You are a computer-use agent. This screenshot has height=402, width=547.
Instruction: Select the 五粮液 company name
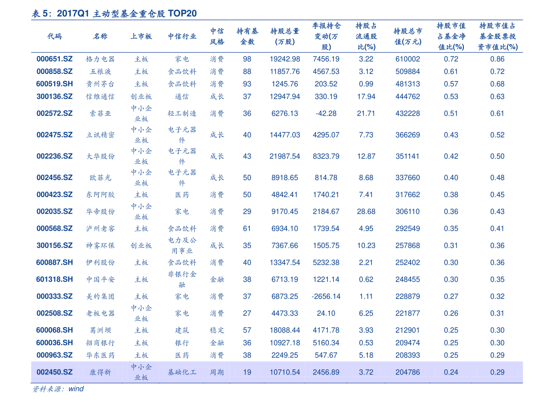click(x=101, y=71)
